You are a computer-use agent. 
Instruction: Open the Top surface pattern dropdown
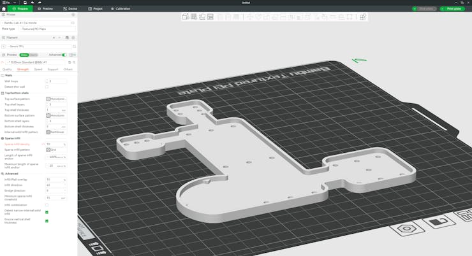[56, 99]
